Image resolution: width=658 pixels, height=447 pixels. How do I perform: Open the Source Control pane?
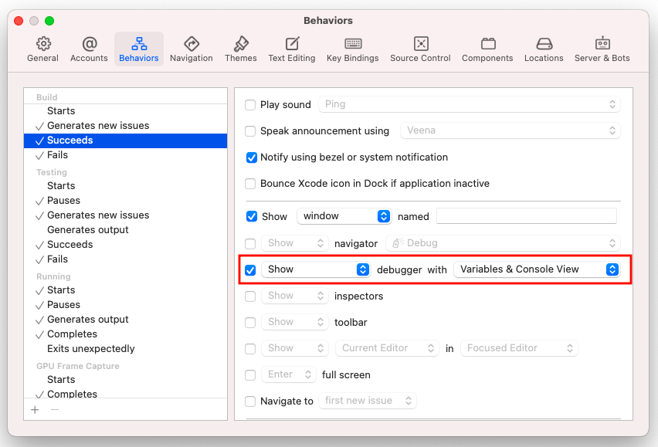click(x=420, y=48)
